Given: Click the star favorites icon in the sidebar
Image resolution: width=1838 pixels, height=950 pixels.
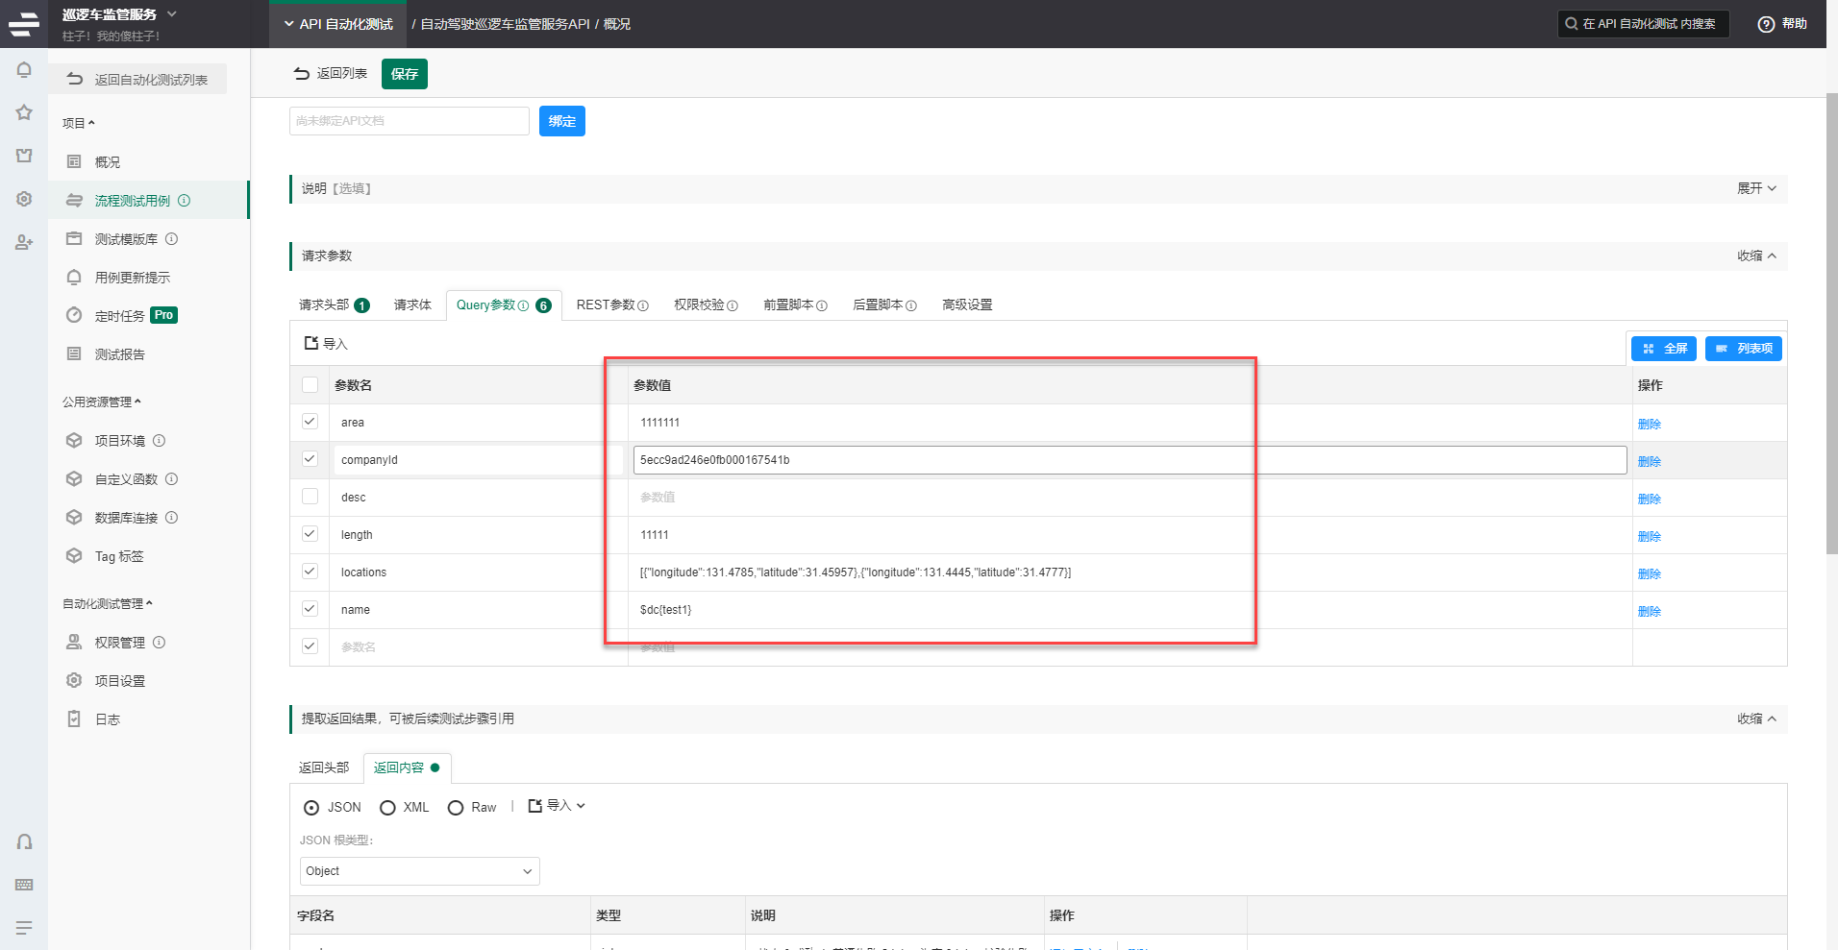Looking at the screenshot, I should pos(23,112).
